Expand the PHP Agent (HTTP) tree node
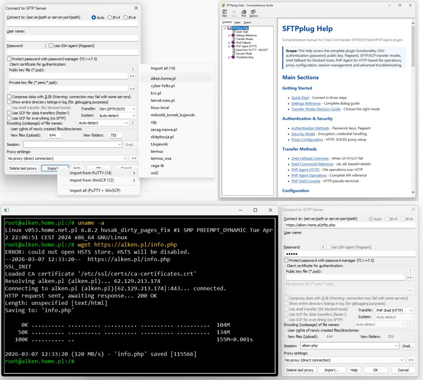The height and width of the screenshot is (380, 423). [229, 46]
